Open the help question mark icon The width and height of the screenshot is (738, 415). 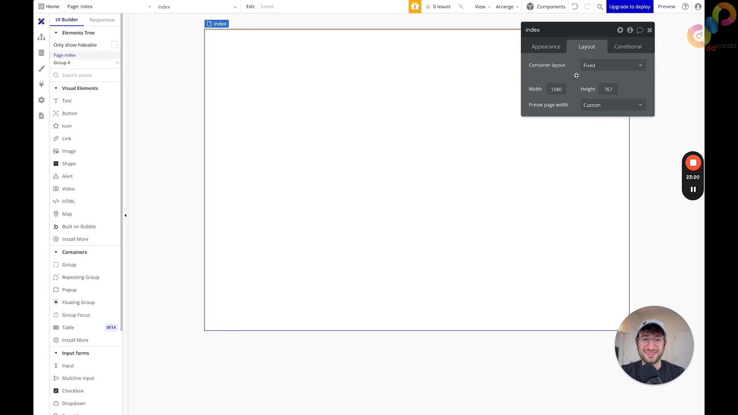coord(686,6)
